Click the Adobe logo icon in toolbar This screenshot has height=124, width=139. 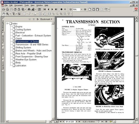tap(136, 9)
